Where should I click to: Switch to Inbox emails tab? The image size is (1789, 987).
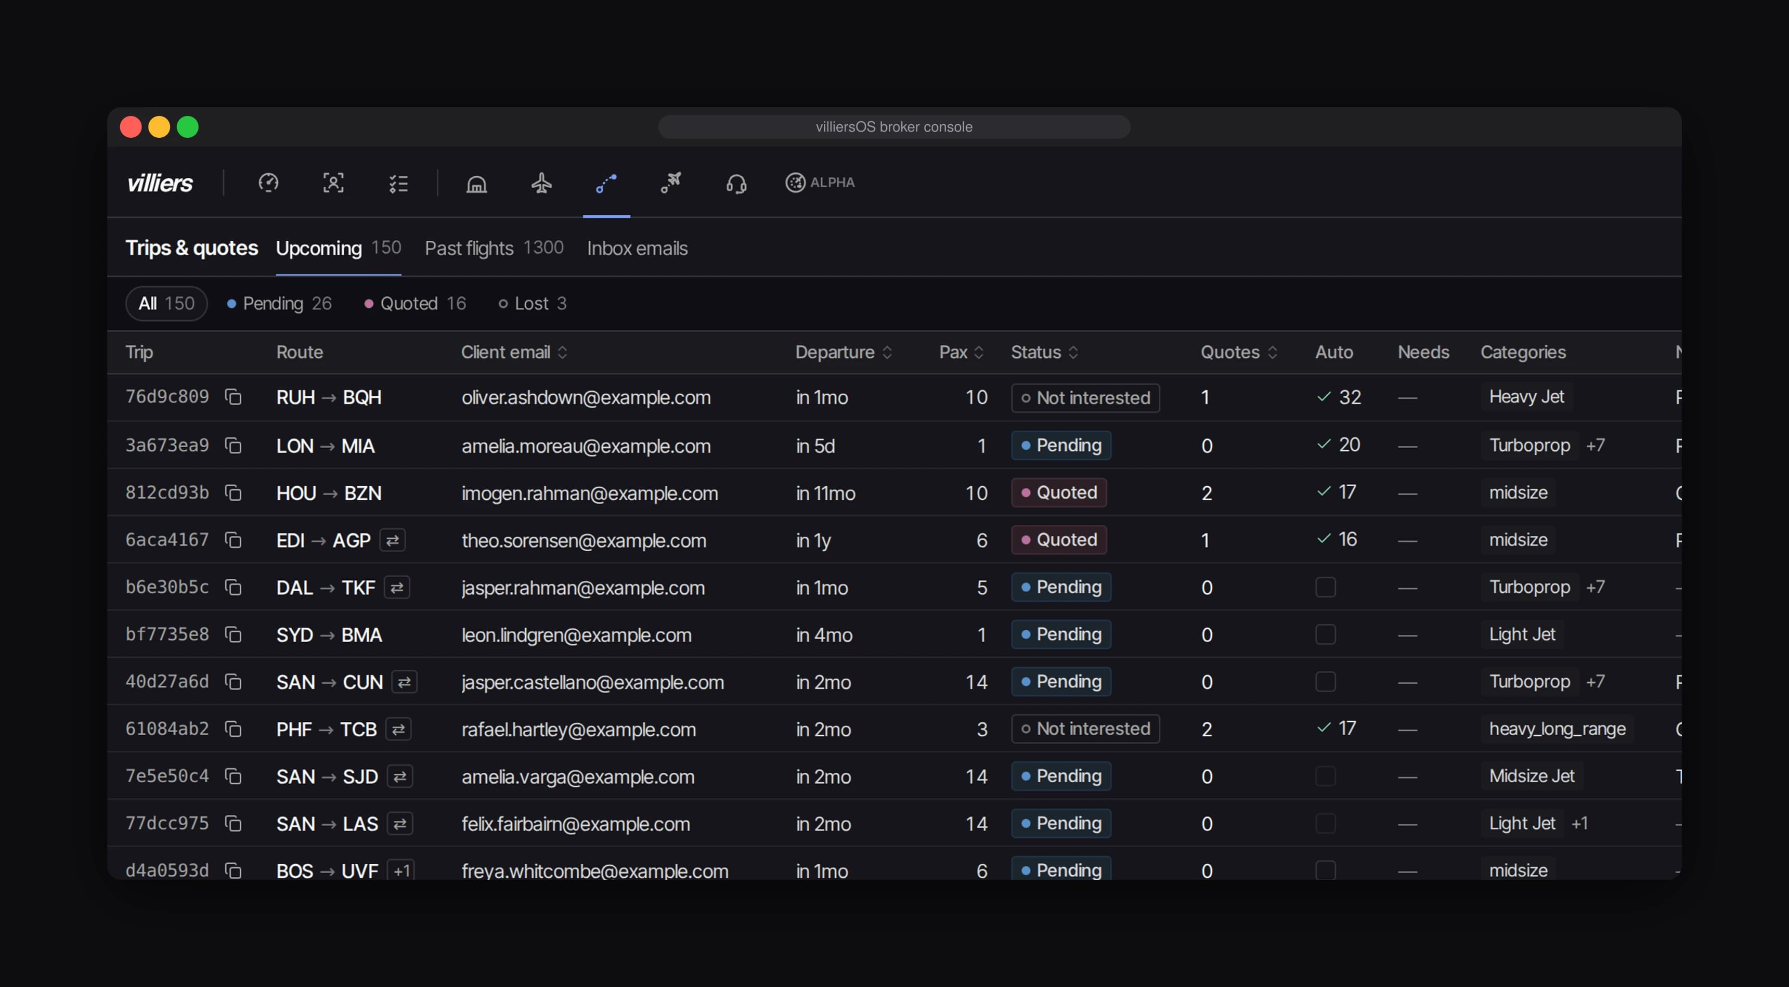click(637, 248)
